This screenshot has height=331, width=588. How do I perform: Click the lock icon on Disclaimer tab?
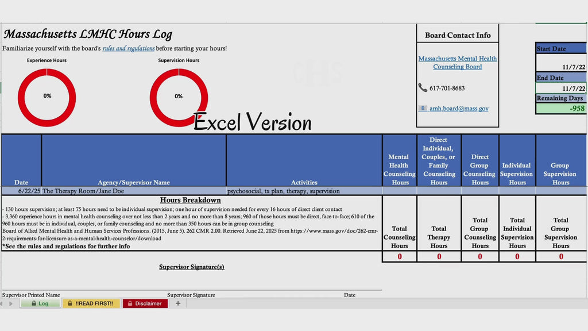130,303
